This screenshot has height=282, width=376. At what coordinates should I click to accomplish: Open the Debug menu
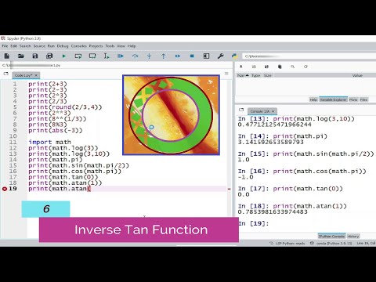pos(63,46)
